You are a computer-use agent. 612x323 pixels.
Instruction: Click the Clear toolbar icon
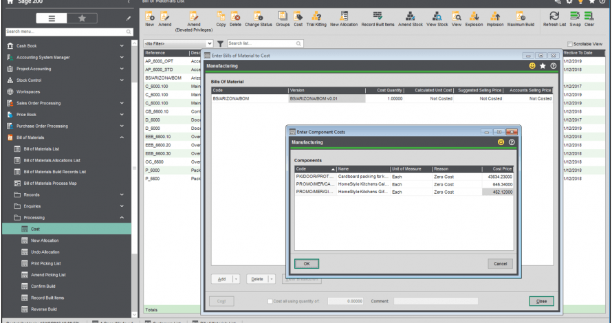coord(589,19)
